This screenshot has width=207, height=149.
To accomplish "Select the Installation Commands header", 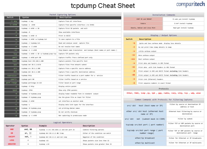I will coord(164,15).
